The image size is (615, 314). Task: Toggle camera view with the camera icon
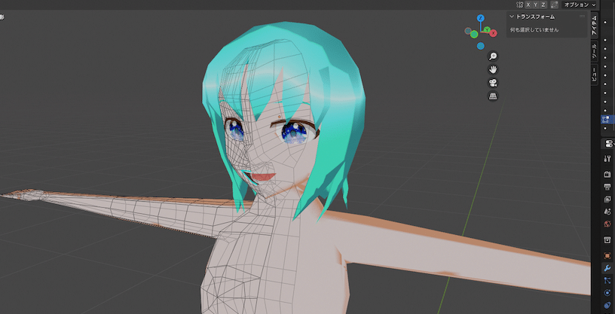(x=493, y=83)
